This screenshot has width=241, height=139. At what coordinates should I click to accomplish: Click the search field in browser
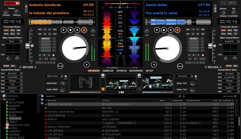click(117, 96)
